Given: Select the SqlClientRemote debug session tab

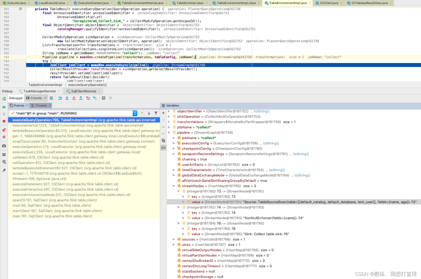Looking at the screenshot, I should (84, 91).
